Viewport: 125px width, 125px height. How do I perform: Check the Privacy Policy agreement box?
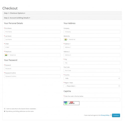pos(111,115)
